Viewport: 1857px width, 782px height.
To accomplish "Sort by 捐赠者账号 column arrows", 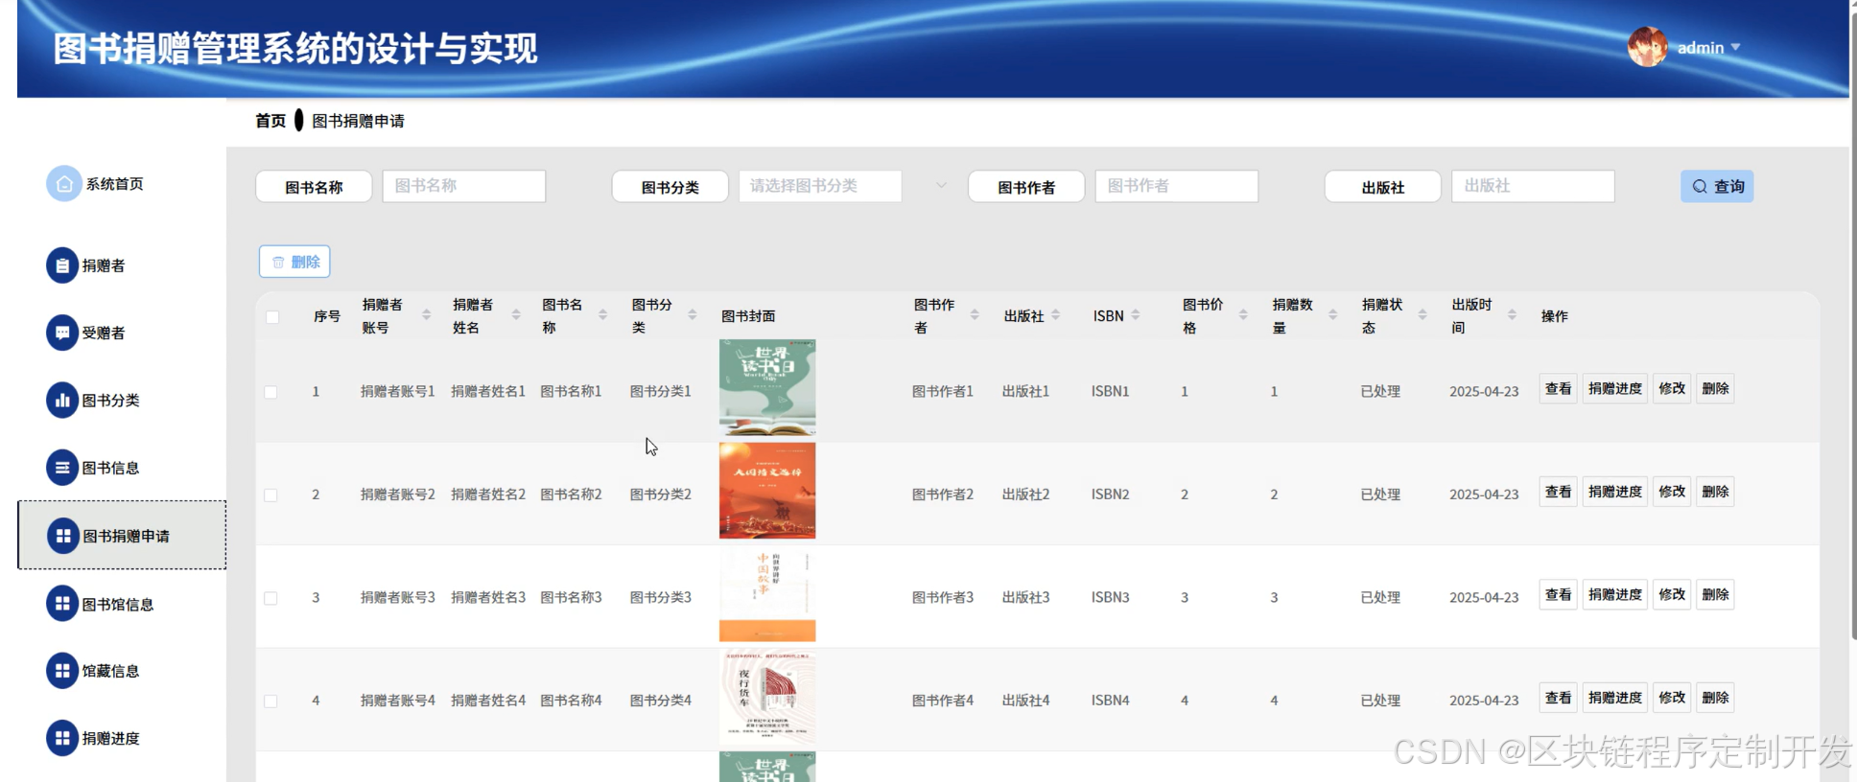I will click(426, 315).
